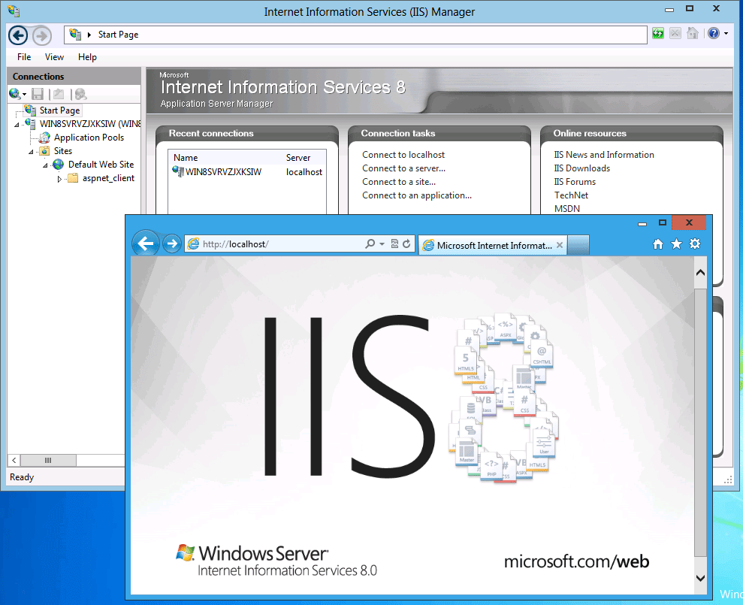Collapse the Default Web Site node
The image size is (743, 605).
44,164
